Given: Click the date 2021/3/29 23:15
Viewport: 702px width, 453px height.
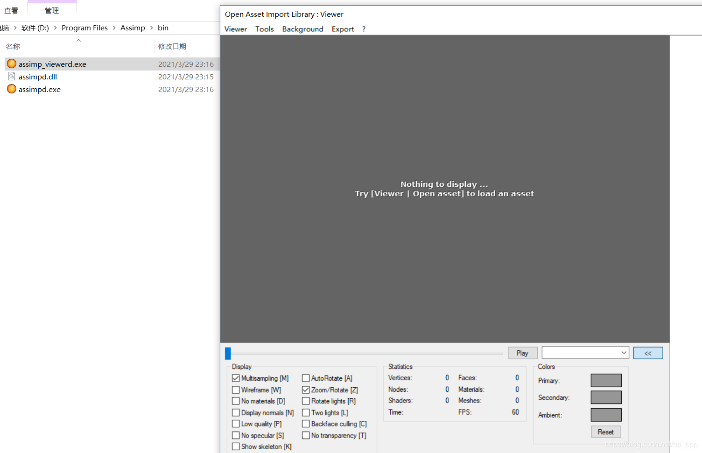Looking at the screenshot, I should pos(186,77).
